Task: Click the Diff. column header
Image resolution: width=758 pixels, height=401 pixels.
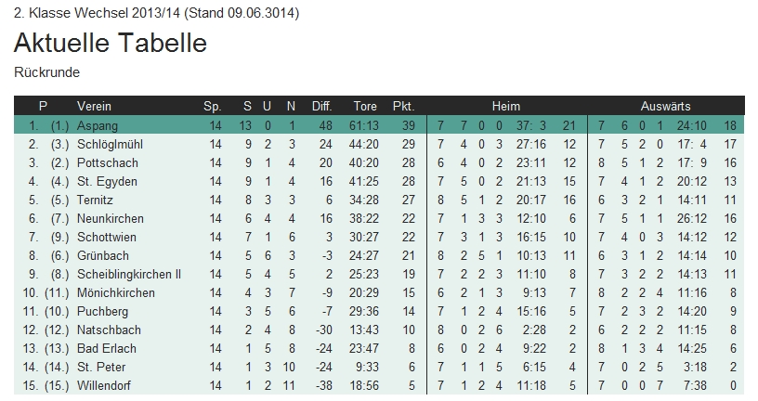Action: (321, 106)
